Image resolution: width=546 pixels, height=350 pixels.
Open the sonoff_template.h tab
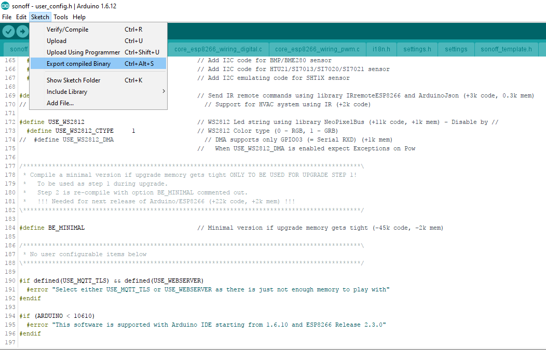(x=507, y=49)
